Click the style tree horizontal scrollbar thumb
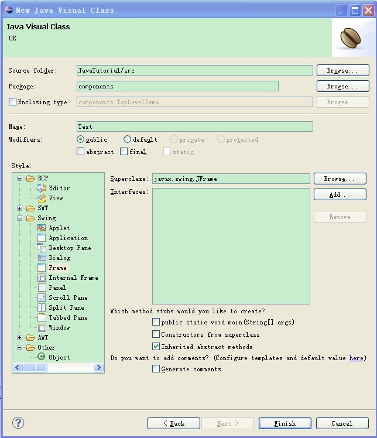The image size is (377, 438). (35, 367)
